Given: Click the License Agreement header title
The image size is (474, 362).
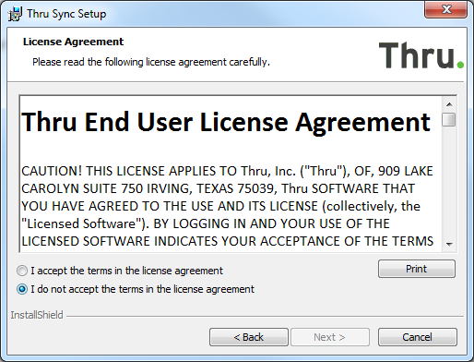Looking at the screenshot, I should pos(73,42).
